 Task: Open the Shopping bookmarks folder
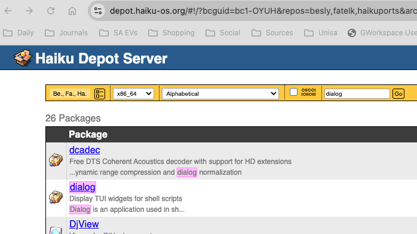tap(171, 33)
